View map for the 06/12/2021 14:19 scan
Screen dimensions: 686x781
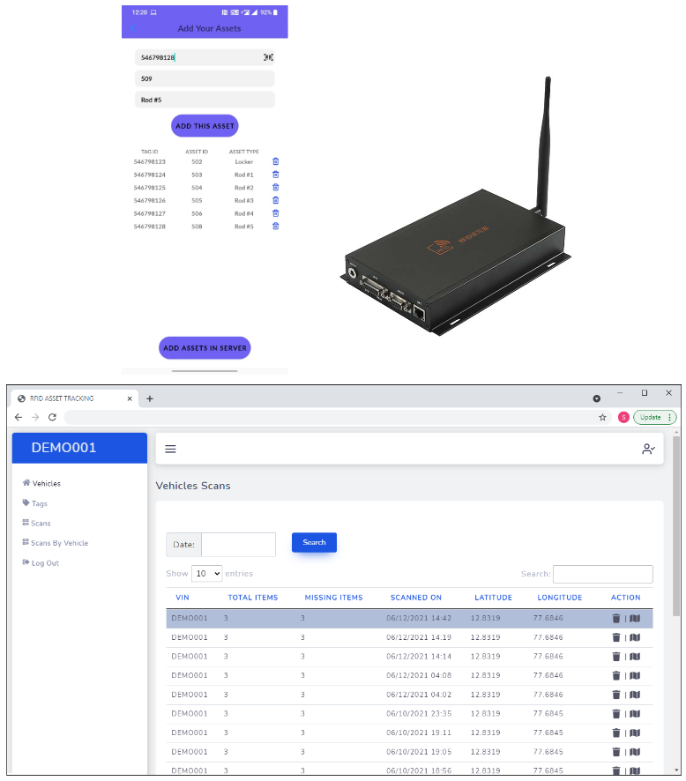point(635,637)
